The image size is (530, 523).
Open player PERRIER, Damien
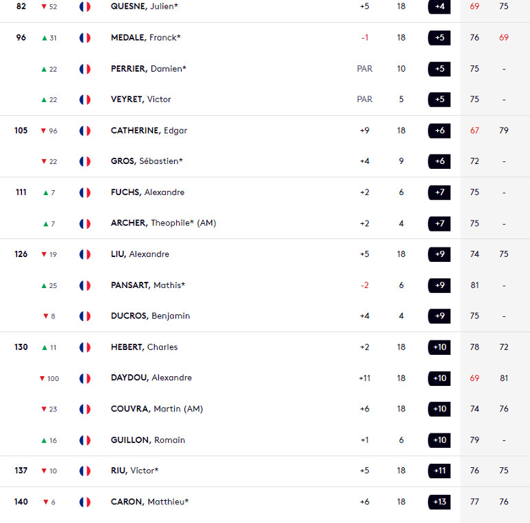pyautogui.click(x=149, y=69)
